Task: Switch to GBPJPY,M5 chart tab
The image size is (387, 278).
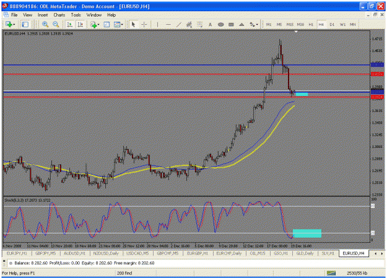Action: pyautogui.click(x=45, y=253)
